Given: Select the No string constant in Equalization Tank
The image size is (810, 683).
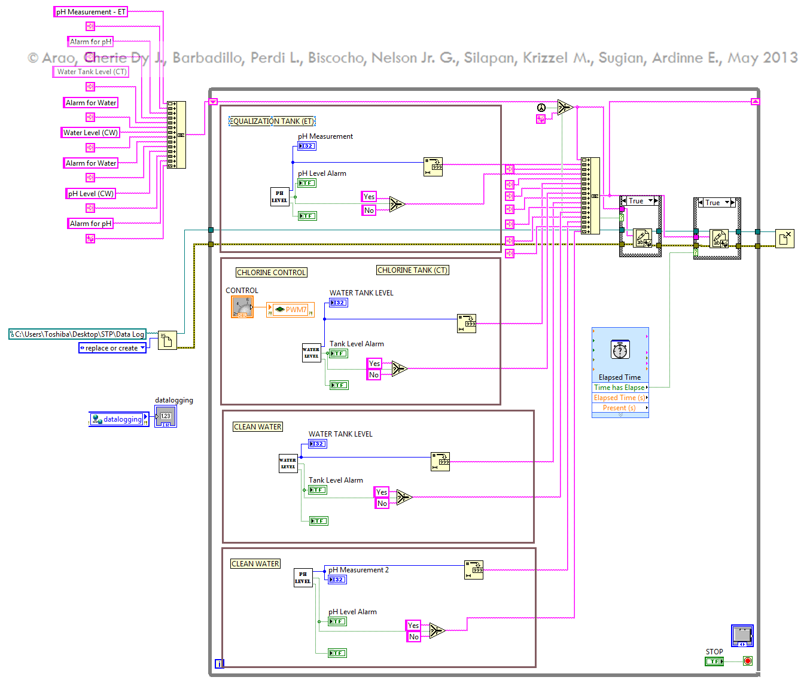Looking at the screenshot, I should tap(369, 211).
